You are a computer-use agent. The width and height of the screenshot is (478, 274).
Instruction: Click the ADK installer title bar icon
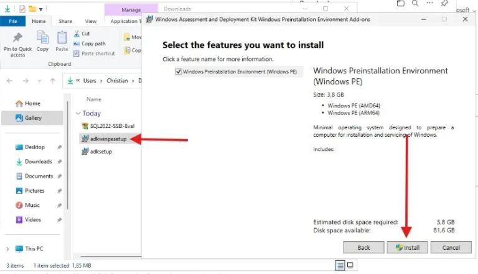coord(149,19)
